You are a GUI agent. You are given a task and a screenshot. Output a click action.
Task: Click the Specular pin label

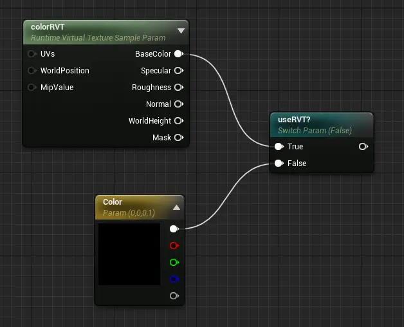pos(156,71)
